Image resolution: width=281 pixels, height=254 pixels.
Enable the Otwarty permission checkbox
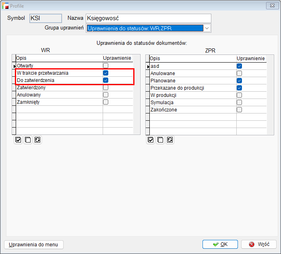(x=105, y=66)
